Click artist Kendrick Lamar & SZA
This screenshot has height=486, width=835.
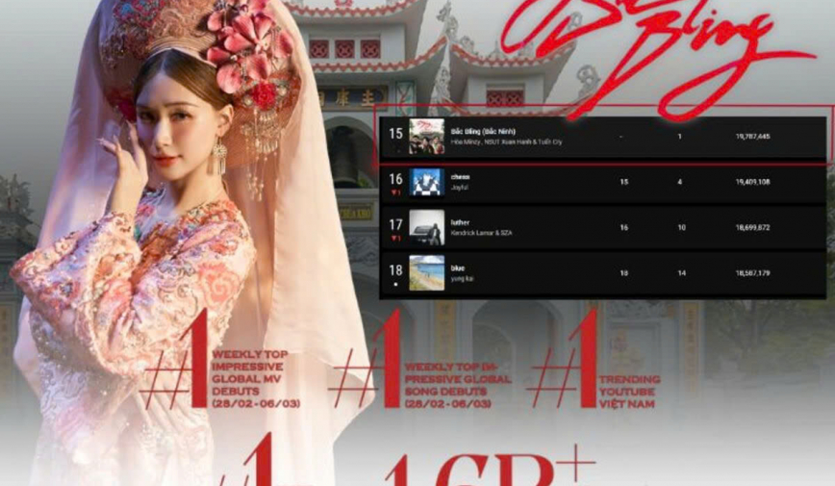click(481, 233)
